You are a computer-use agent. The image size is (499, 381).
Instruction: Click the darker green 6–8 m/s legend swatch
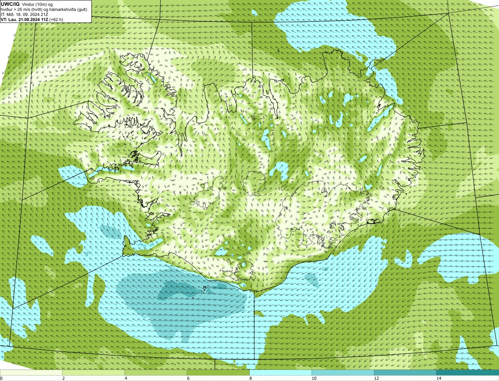(x=218, y=372)
